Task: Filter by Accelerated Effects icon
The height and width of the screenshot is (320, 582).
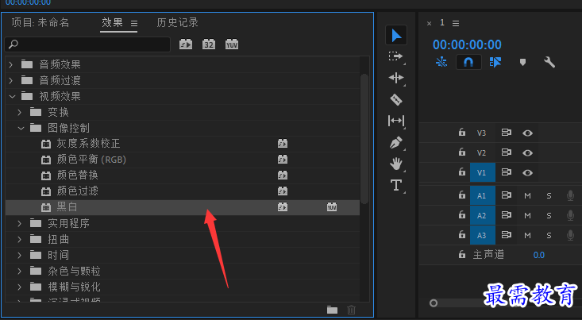Action: point(186,44)
